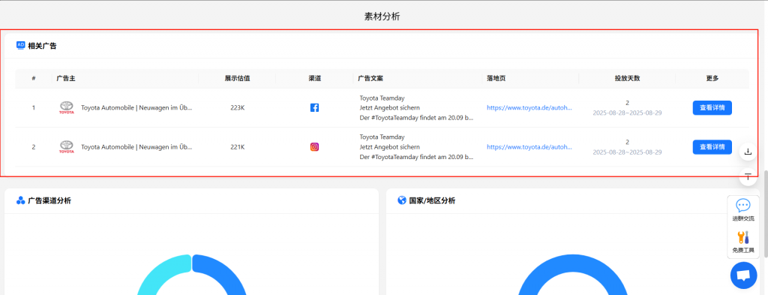768x295 pixels.
Task: Click the 相关广告 section heading
Action: pos(42,46)
